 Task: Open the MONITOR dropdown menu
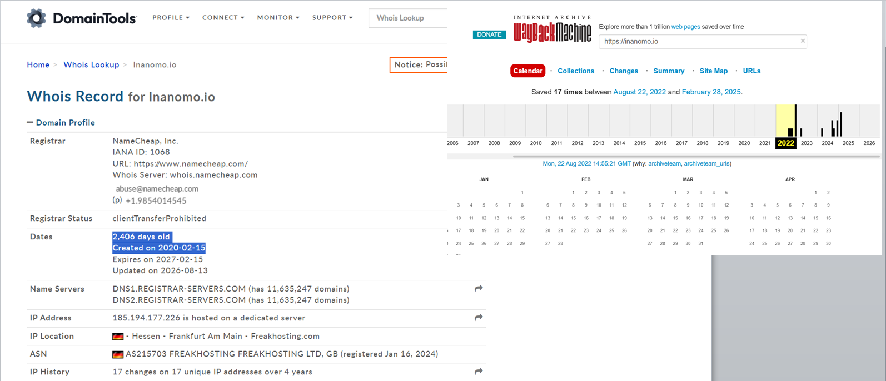pyautogui.click(x=278, y=18)
